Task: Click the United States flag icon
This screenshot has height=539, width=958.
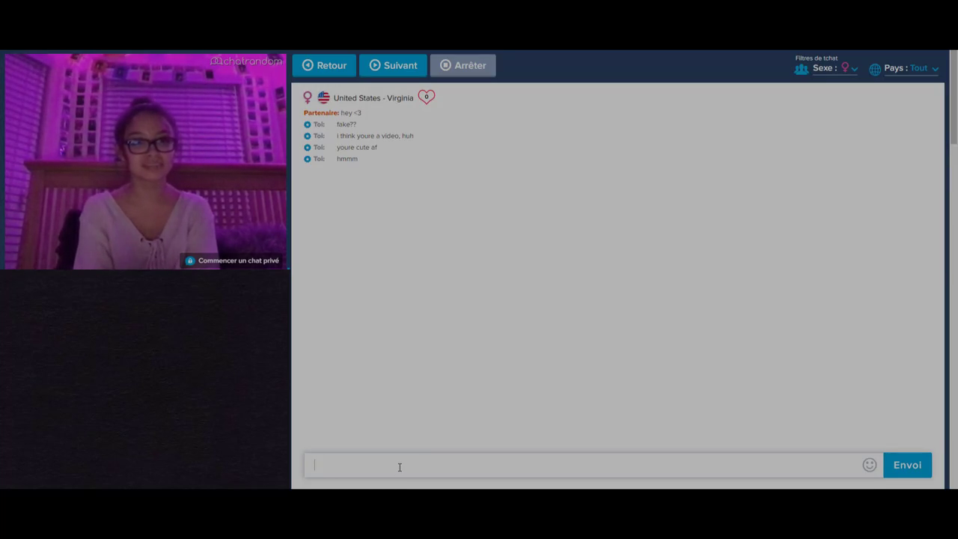Action: [x=323, y=98]
